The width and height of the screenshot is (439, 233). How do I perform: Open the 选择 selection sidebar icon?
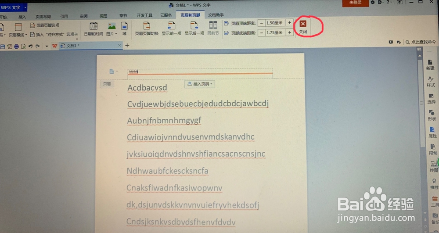(431, 98)
